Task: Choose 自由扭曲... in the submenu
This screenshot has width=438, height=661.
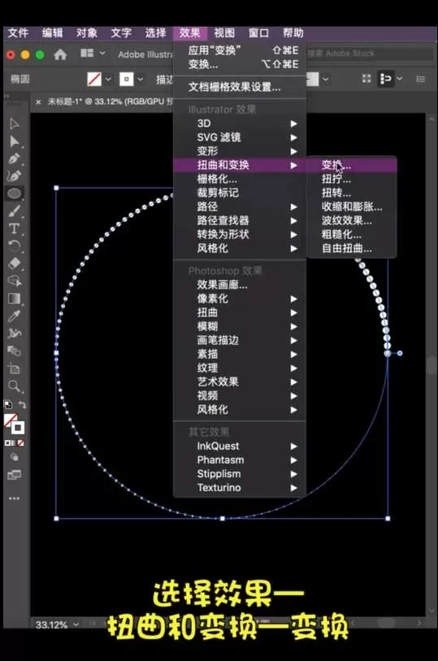Action: [x=352, y=248]
